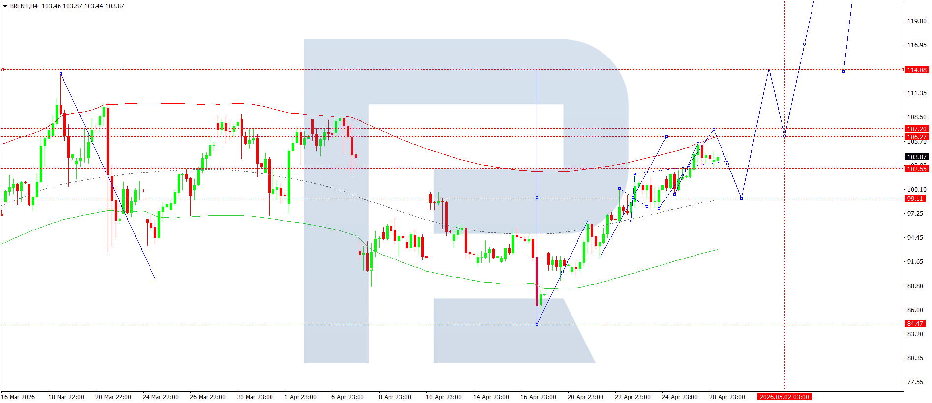Click the BRENT,H4 chart title

point(24,6)
